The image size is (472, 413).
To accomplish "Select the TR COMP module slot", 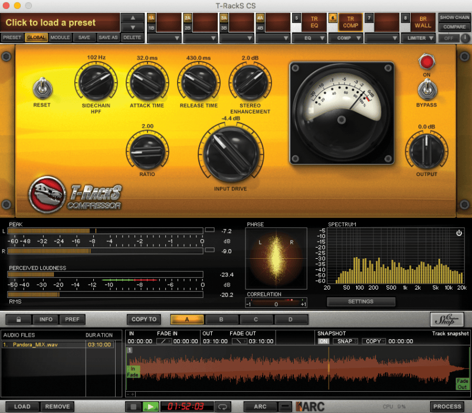I will [350, 22].
